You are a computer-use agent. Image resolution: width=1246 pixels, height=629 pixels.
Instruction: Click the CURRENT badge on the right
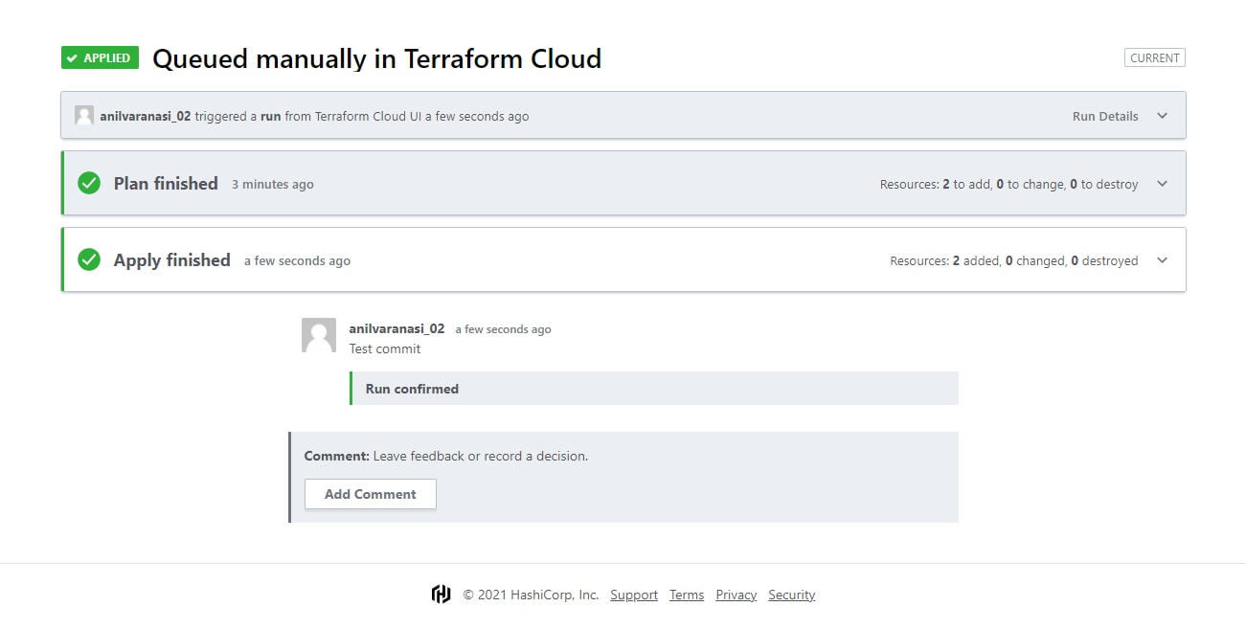1154,57
